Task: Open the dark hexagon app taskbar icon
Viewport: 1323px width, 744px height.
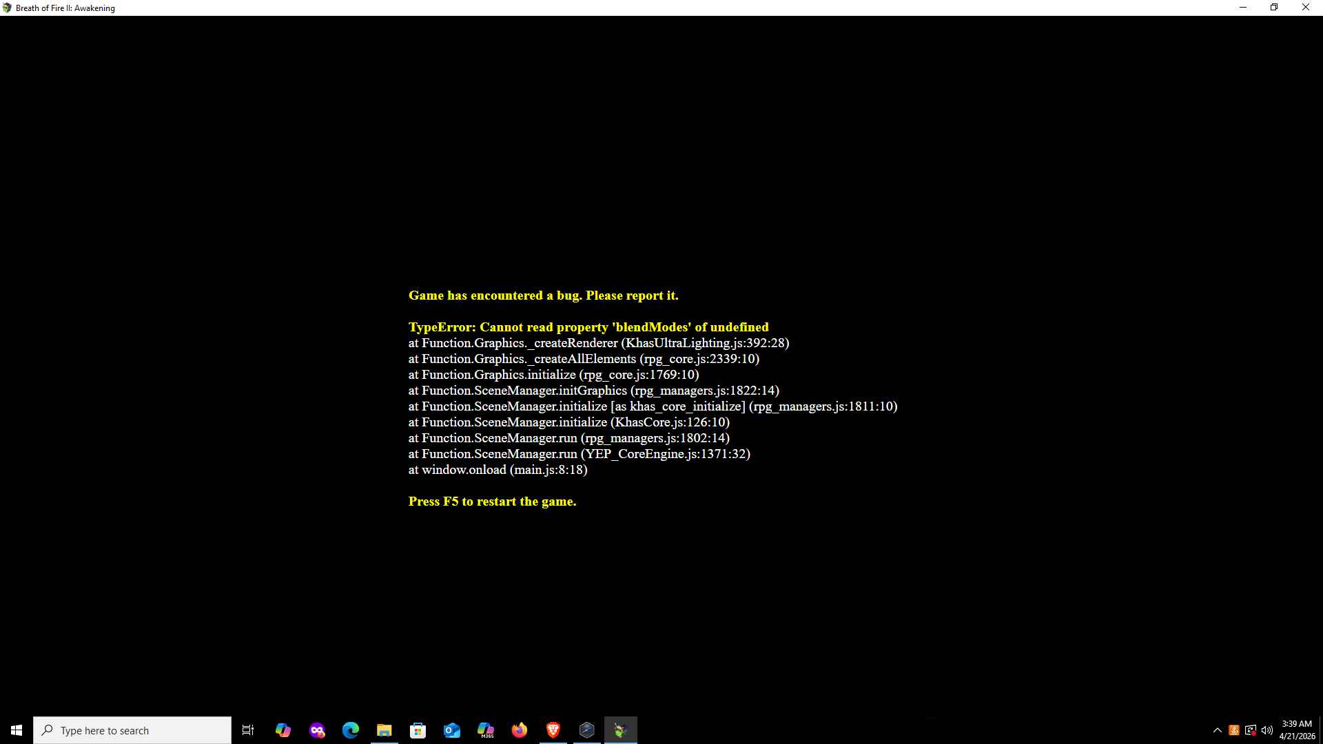Action: (x=587, y=730)
